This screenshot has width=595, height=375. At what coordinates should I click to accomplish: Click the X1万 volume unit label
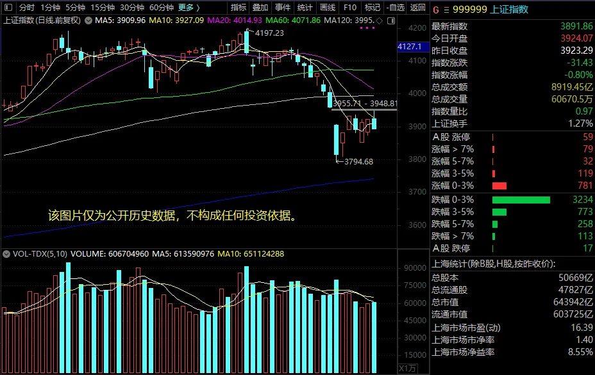(407, 368)
